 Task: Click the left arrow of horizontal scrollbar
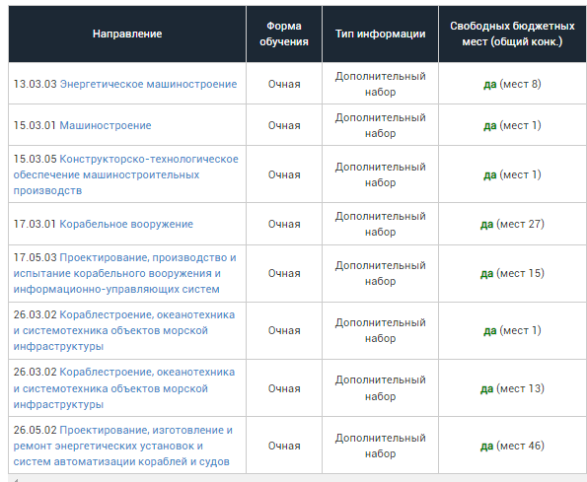click(14, 479)
